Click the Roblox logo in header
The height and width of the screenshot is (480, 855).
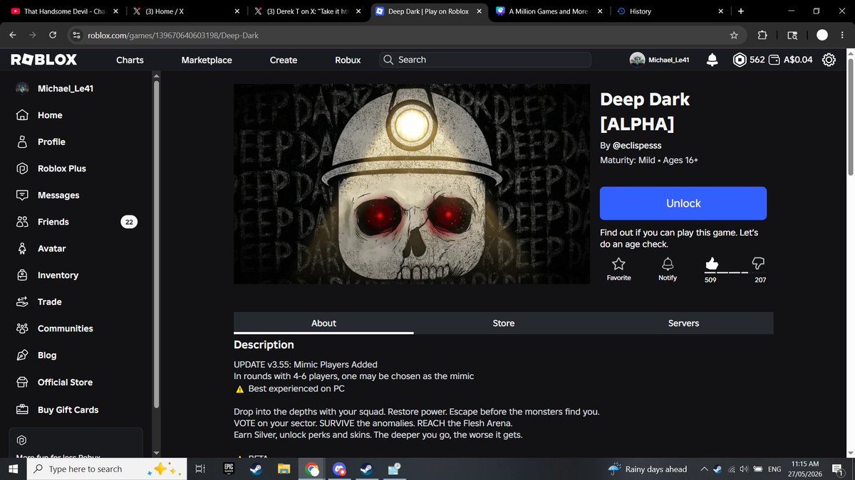coord(44,60)
